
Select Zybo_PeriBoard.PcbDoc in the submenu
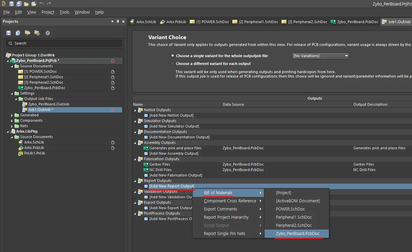click(x=298, y=234)
